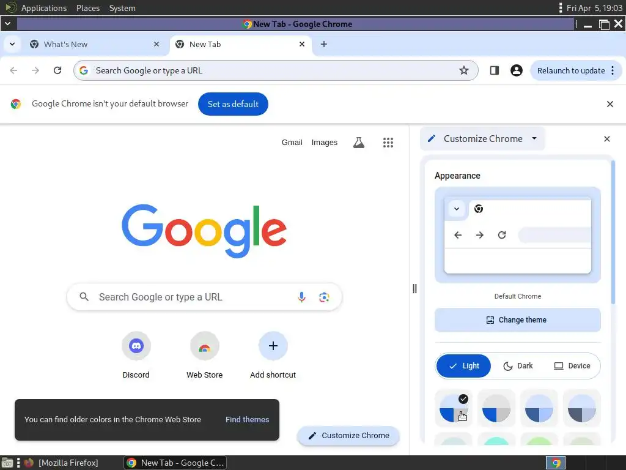Image resolution: width=626 pixels, height=470 pixels.
Task: Open Search Labs flask icon
Action: click(x=358, y=142)
